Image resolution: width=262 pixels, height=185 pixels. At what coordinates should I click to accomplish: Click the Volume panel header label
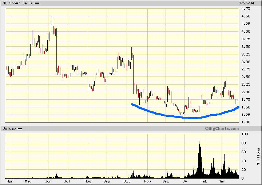click(x=9, y=129)
